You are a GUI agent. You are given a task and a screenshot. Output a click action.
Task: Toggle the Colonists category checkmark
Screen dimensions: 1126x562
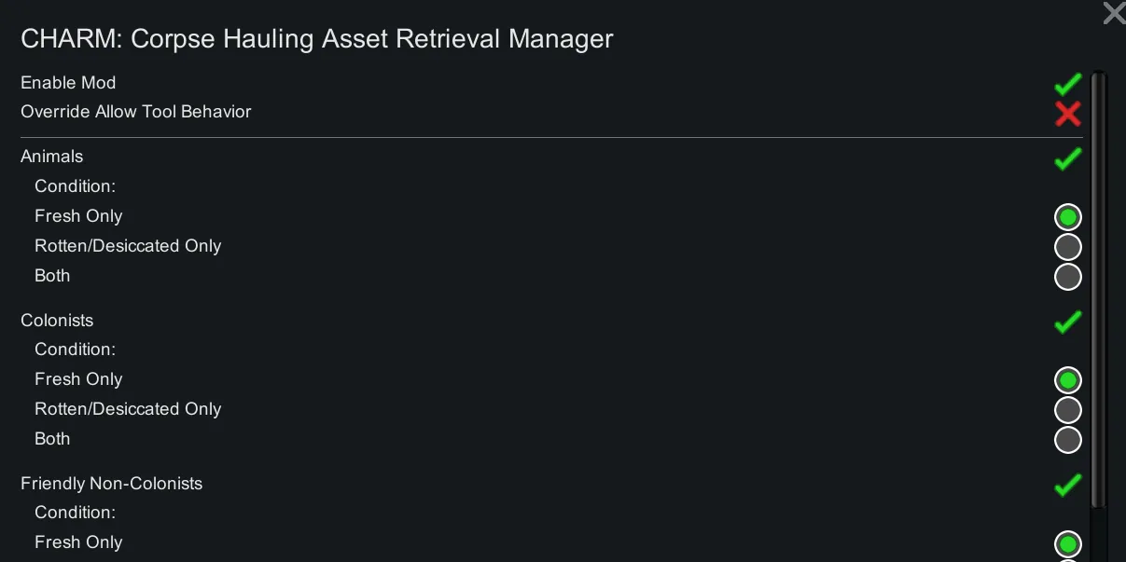[1067, 322]
